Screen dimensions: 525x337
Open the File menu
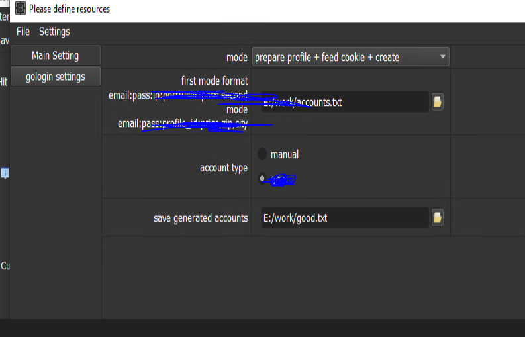23,32
